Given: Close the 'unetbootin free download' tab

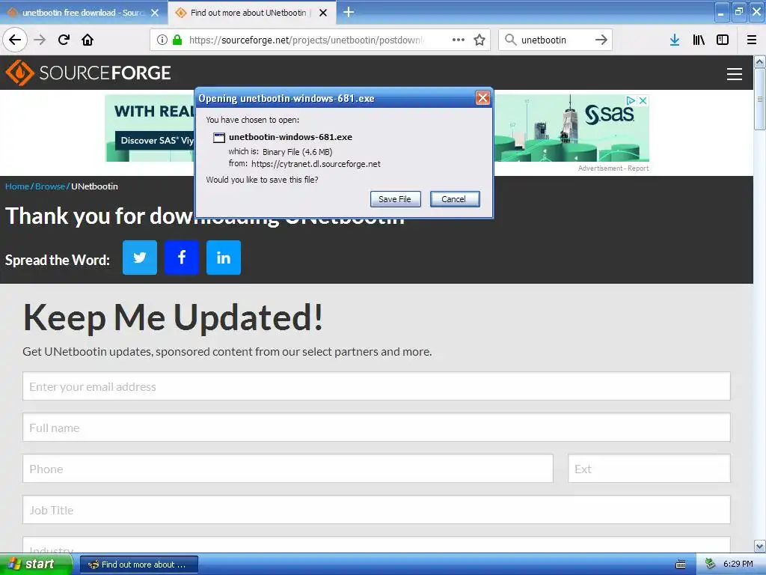Looking at the screenshot, I should tap(155, 13).
